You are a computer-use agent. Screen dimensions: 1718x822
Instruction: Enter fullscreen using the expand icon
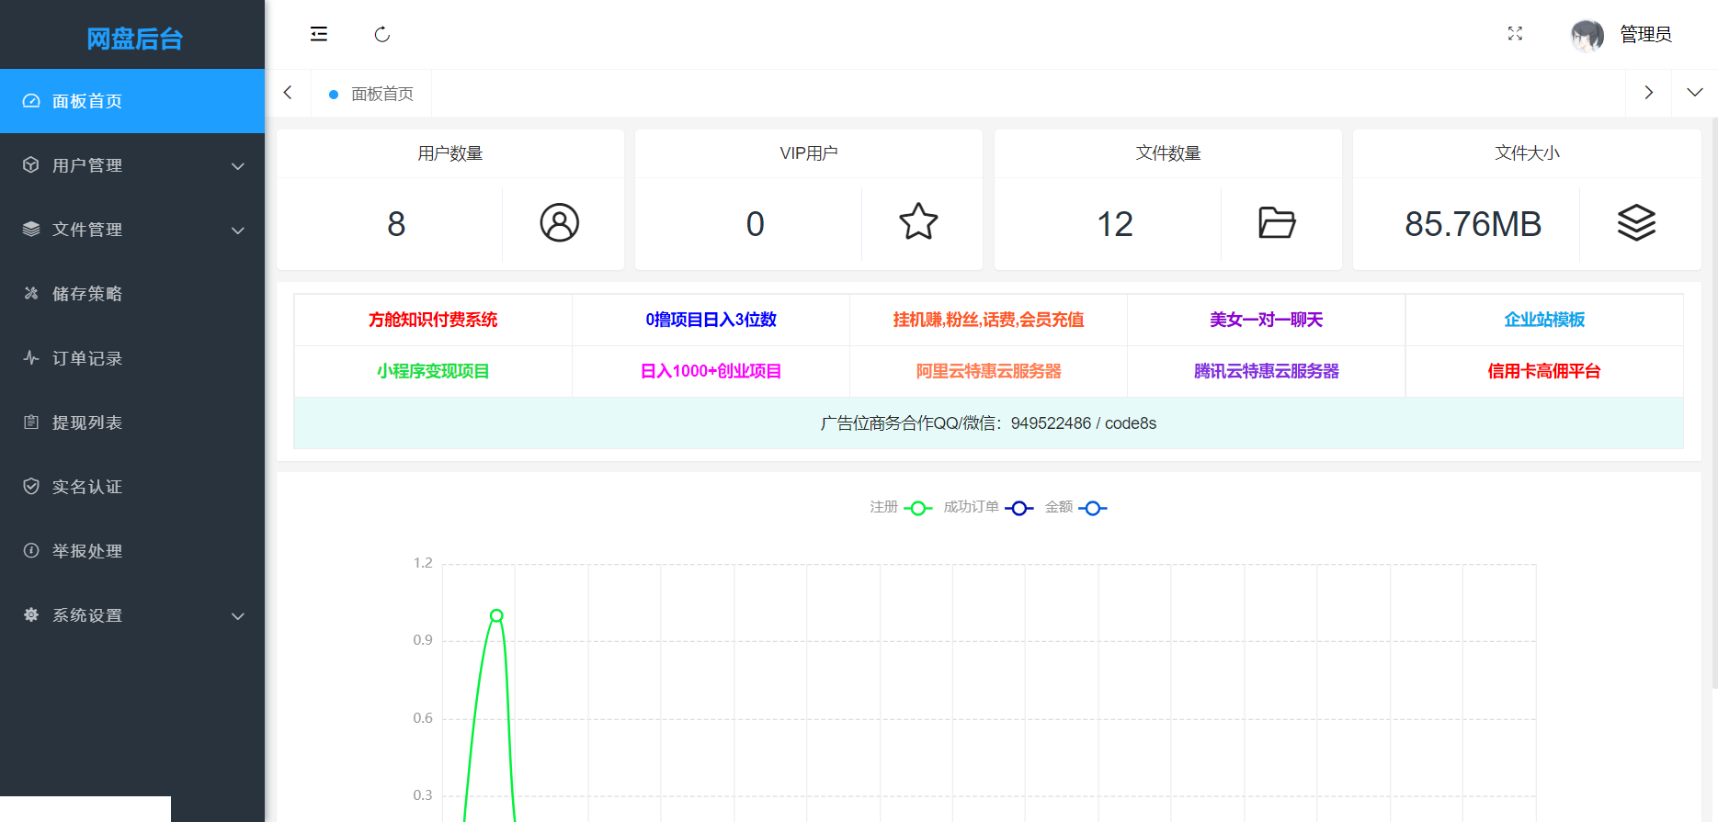point(1515,34)
